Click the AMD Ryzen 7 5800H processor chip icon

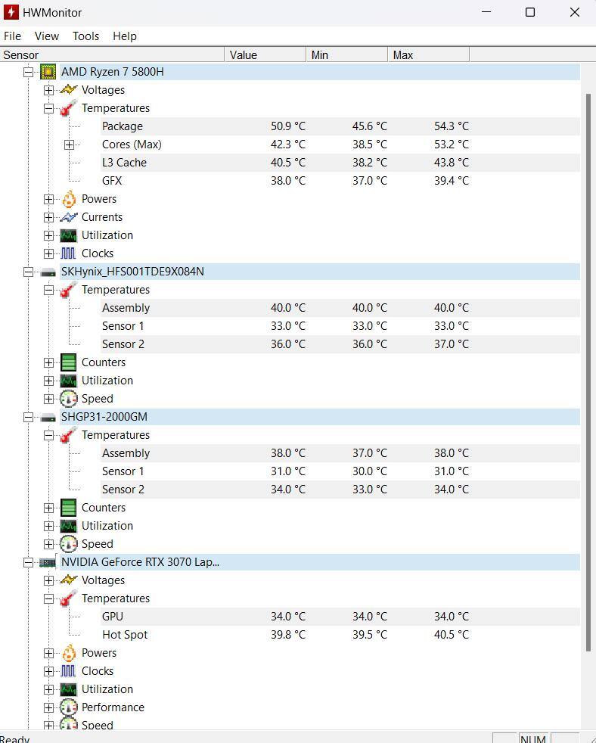pyautogui.click(x=48, y=72)
